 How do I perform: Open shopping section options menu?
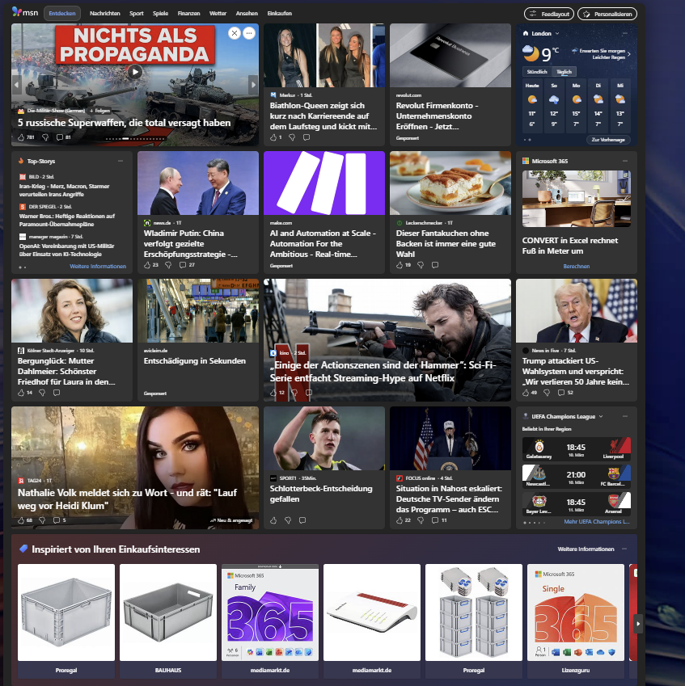[624, 549]
